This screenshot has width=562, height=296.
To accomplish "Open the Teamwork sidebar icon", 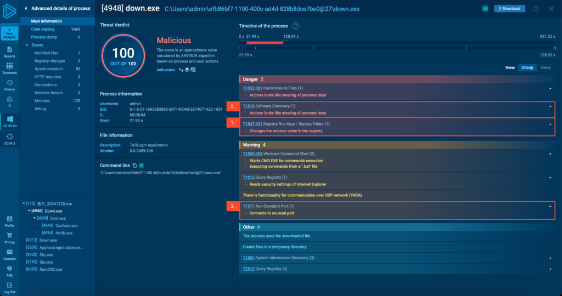I will coord(9,68).
